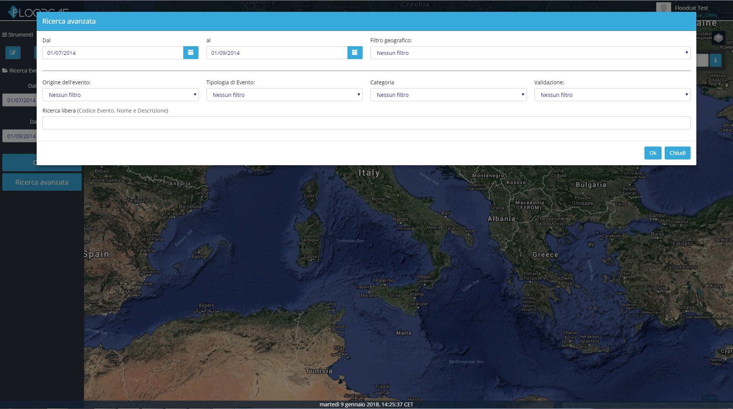Click the Ok button
This screenshot has height=409, width=733.
tap(652, 153)
